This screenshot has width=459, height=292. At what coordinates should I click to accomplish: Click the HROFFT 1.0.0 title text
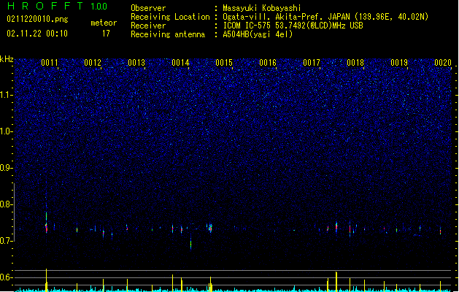(x=58, y=6)
